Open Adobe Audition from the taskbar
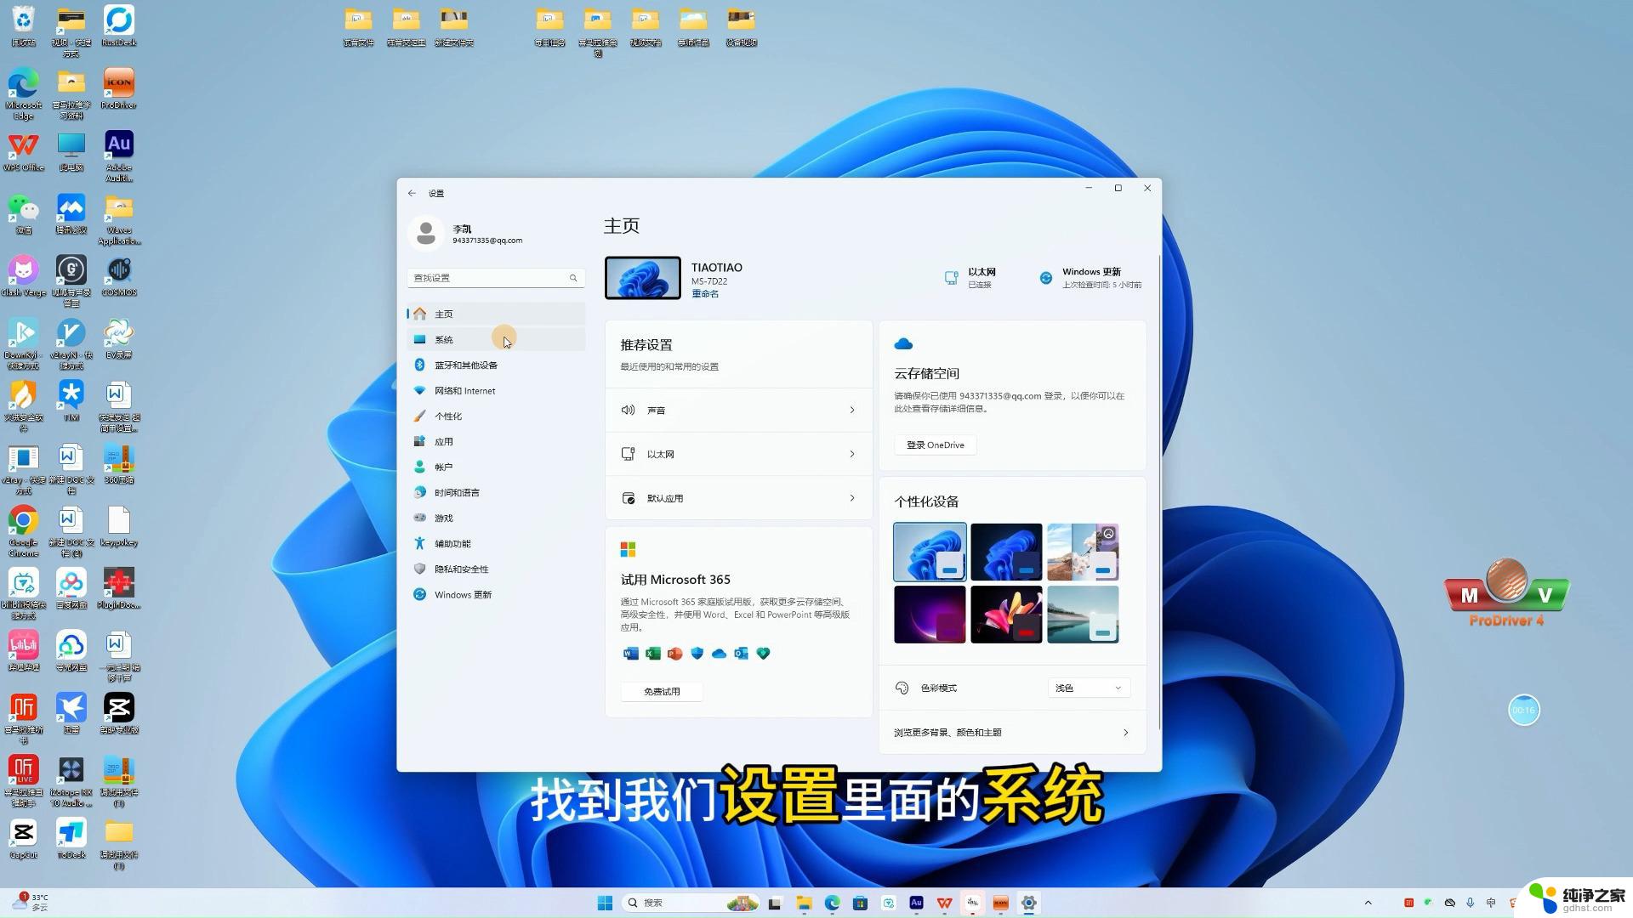Viewport: 1633px width, 918px height. click(916, 903)
